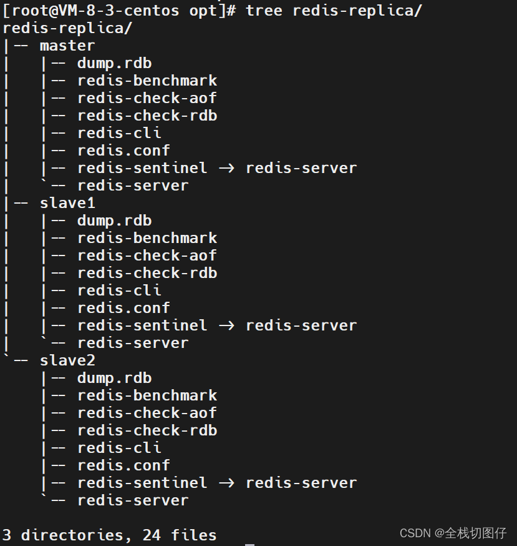Viewport: 517px width, 546px height.
Task: Click the slave2 directory entry
Action: [x=67, y=360]
